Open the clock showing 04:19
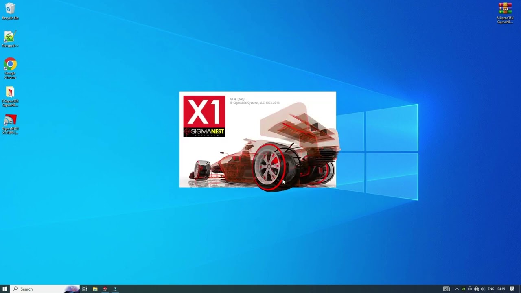This screenshot has width=521, height=293. click(501, 289)
